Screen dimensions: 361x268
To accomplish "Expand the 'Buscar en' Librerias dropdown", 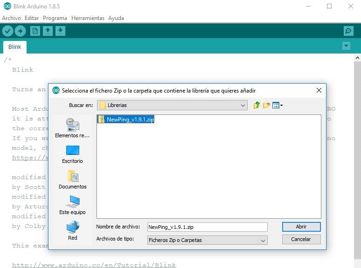I will pos(243,106).
